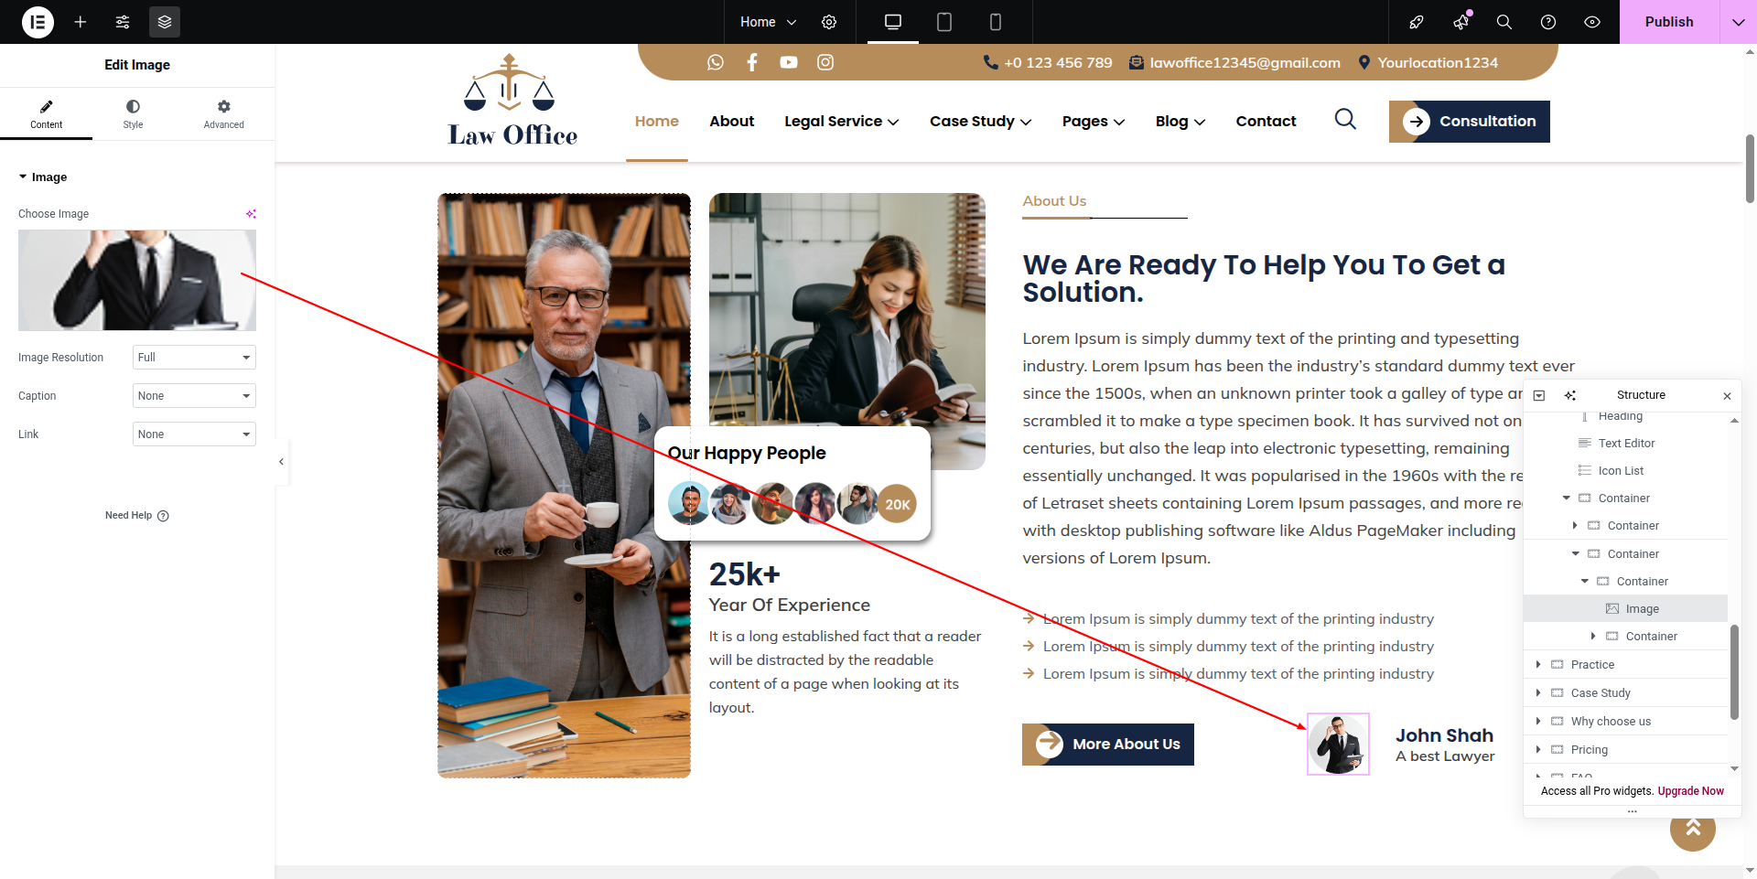Open the Finder search icon

point(1504,22)
